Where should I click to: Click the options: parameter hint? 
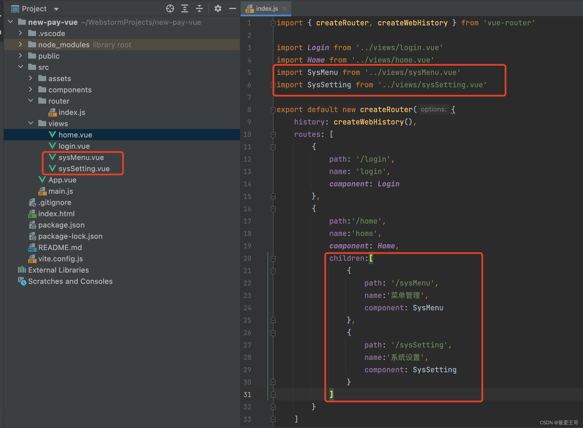433,110
